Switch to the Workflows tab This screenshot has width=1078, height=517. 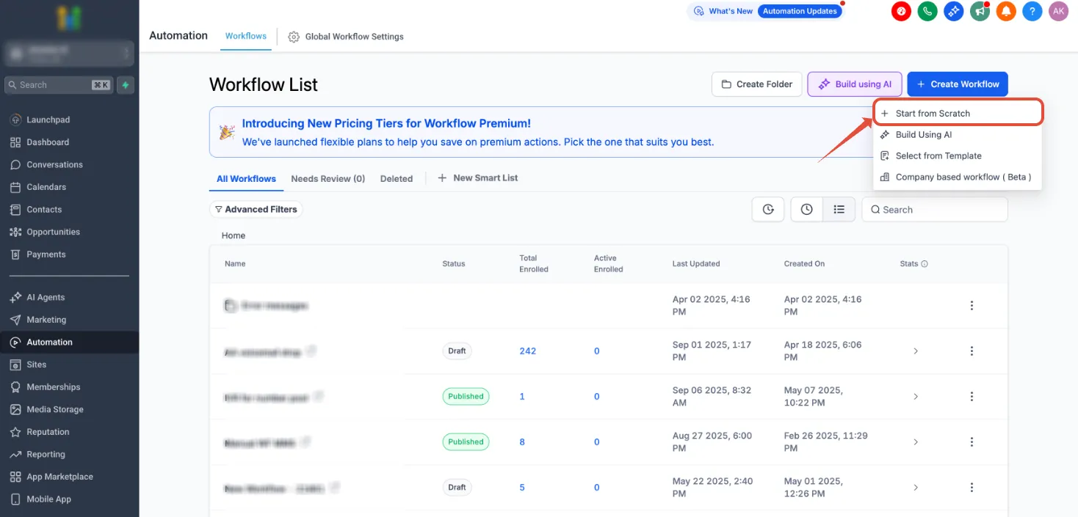246,36
